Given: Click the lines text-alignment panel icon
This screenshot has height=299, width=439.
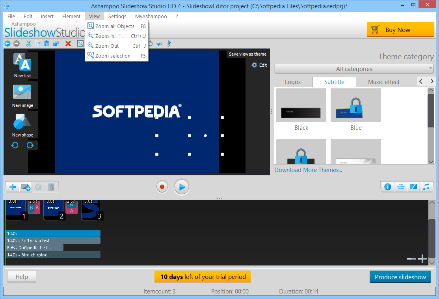Looking at the screenshot, I should 401,187.
